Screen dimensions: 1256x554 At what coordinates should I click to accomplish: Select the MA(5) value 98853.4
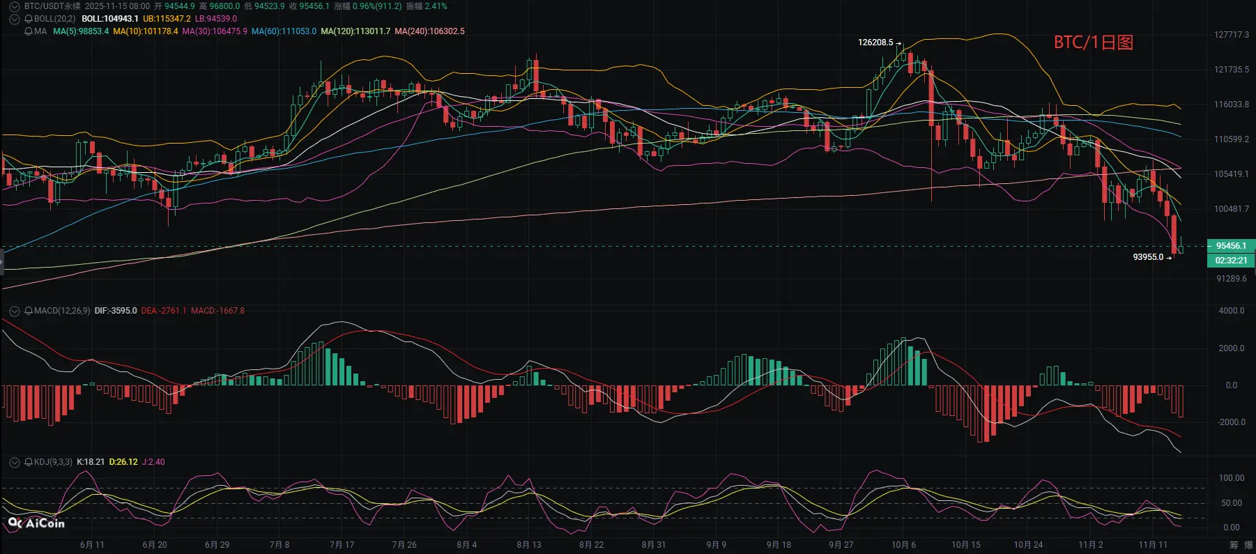point(81,31)
